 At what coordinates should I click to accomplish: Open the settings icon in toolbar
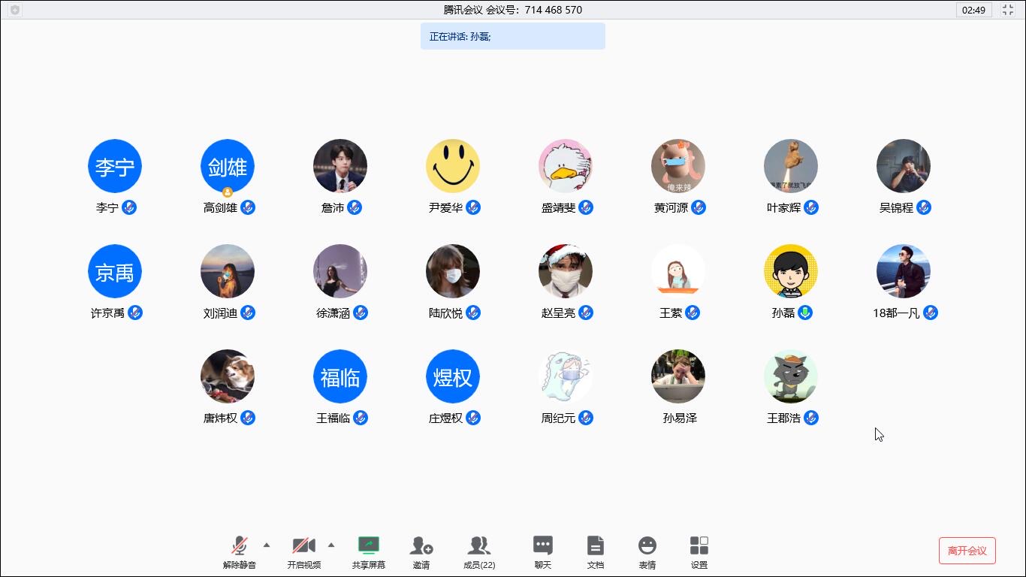(699, 546)
